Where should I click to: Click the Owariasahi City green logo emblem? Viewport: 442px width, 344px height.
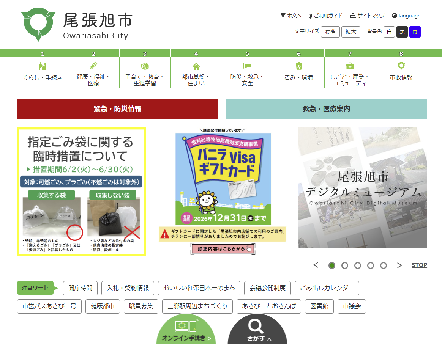(x=38, y=24)
